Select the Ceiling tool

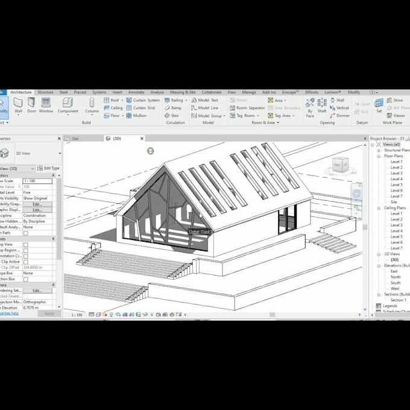[113, 108]
